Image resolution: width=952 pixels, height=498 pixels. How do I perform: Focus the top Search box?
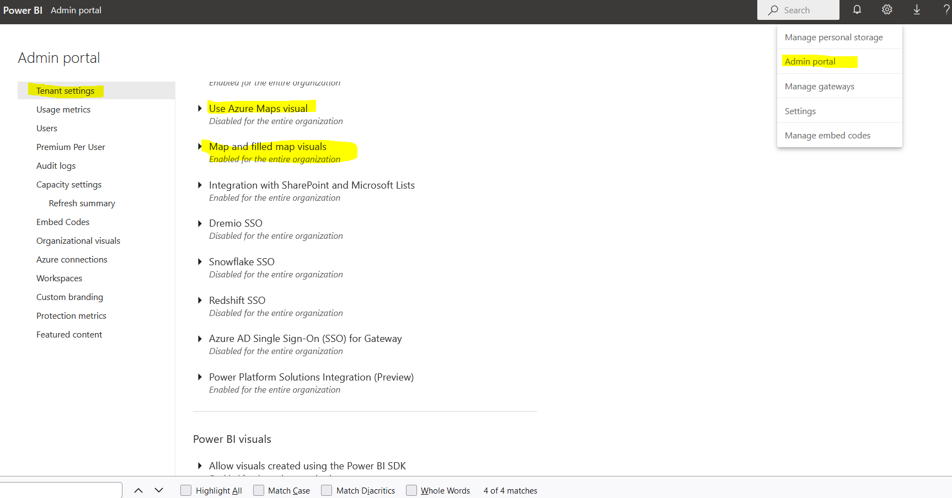pos(798,10)
